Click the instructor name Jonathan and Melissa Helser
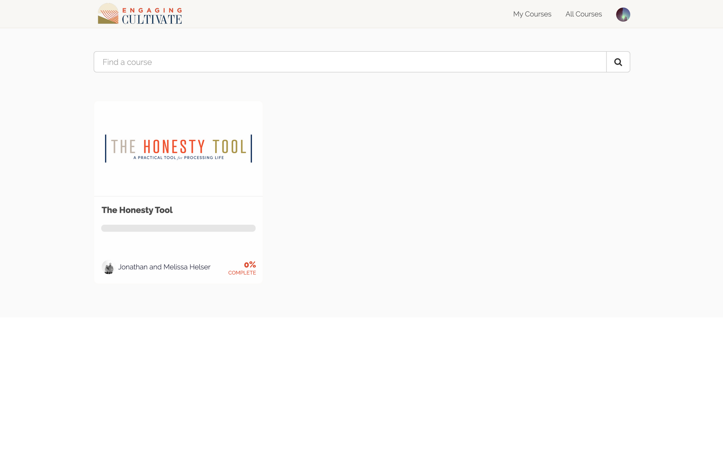Viewport: 723px width, 464px height. [164, 267]
